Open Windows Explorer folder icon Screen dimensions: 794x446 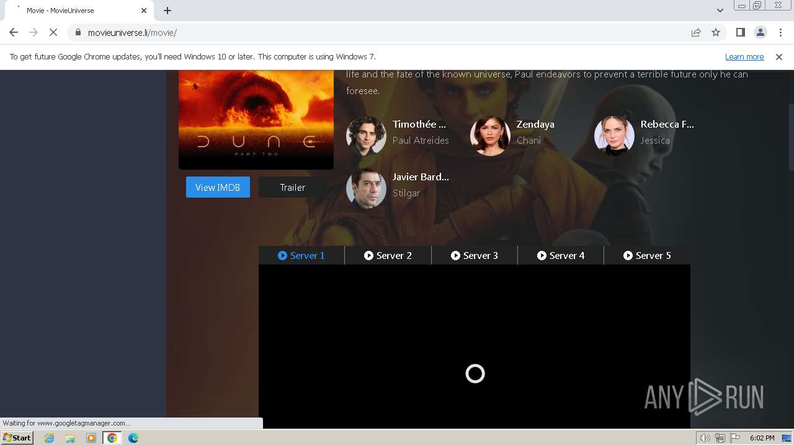coord(70,438)
